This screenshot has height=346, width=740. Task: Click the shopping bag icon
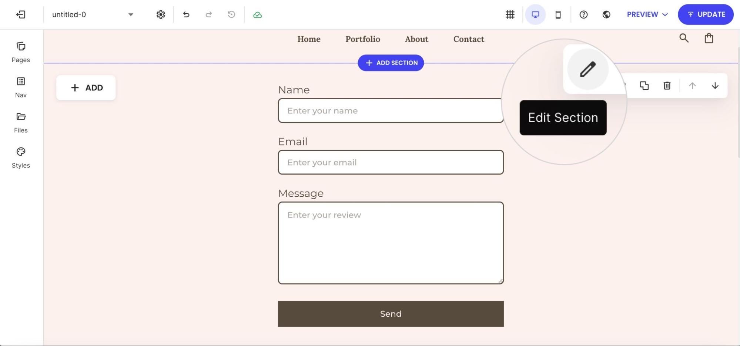pos(709,38)
